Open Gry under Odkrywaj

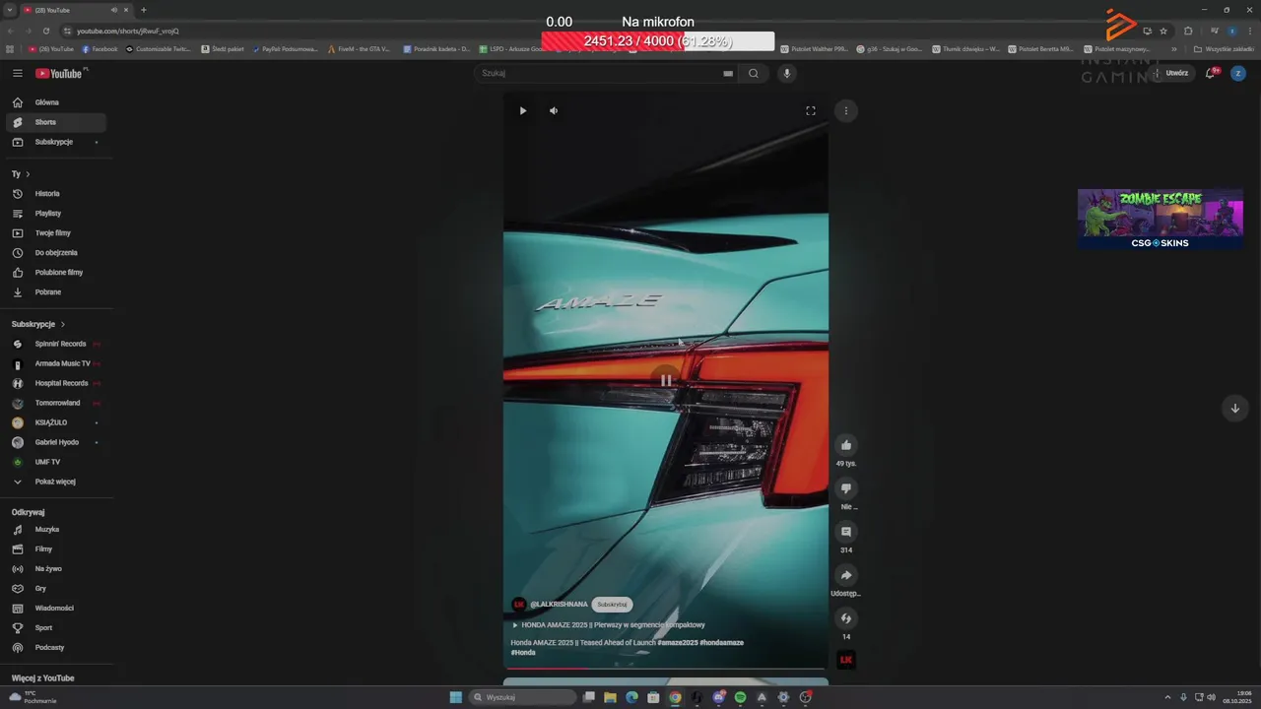[56, 589]
